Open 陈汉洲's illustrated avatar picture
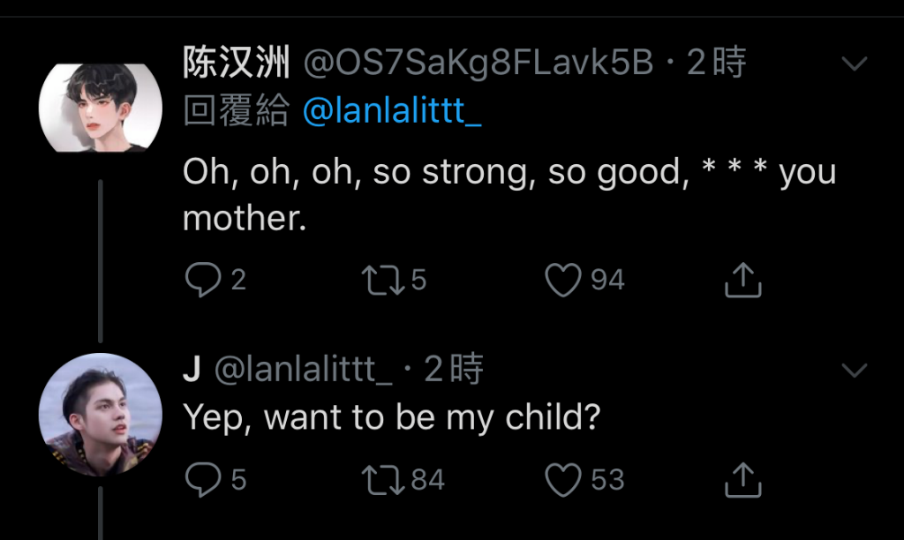The image size is (904, 540). pyautogui.click(x=101, y=108)
